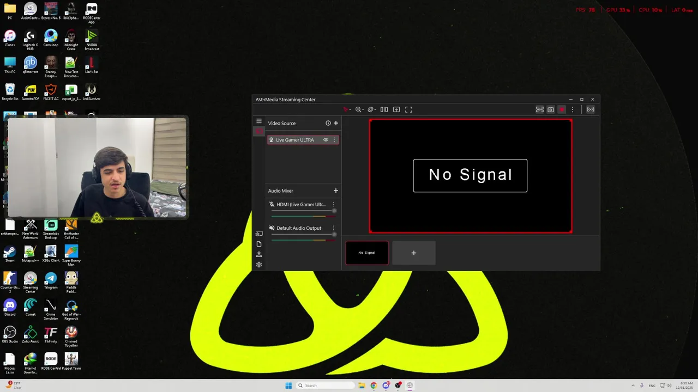698x392 pixels.
Task: Add a new Audio Mixer source
Action: click(336, 191)
